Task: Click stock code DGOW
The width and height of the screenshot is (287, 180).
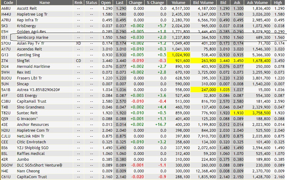Action: click(7, 165)
